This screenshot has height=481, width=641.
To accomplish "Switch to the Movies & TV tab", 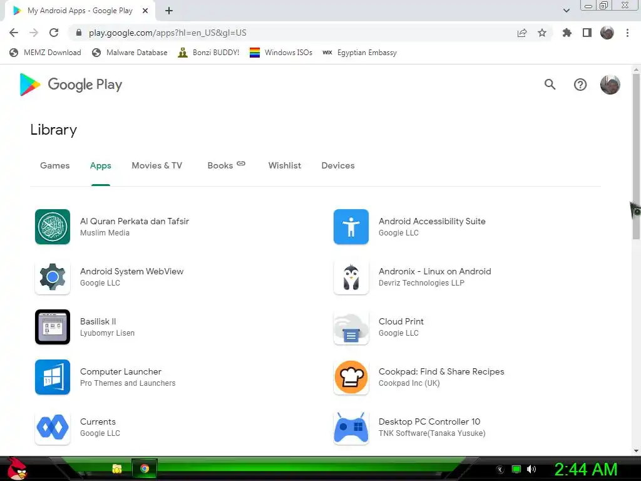I will pos(157,165).
